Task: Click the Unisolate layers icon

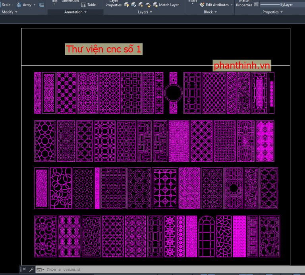Action: coord(133,5)
